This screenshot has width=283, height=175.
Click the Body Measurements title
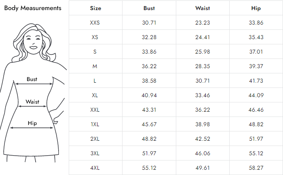[x=33, y=8]
